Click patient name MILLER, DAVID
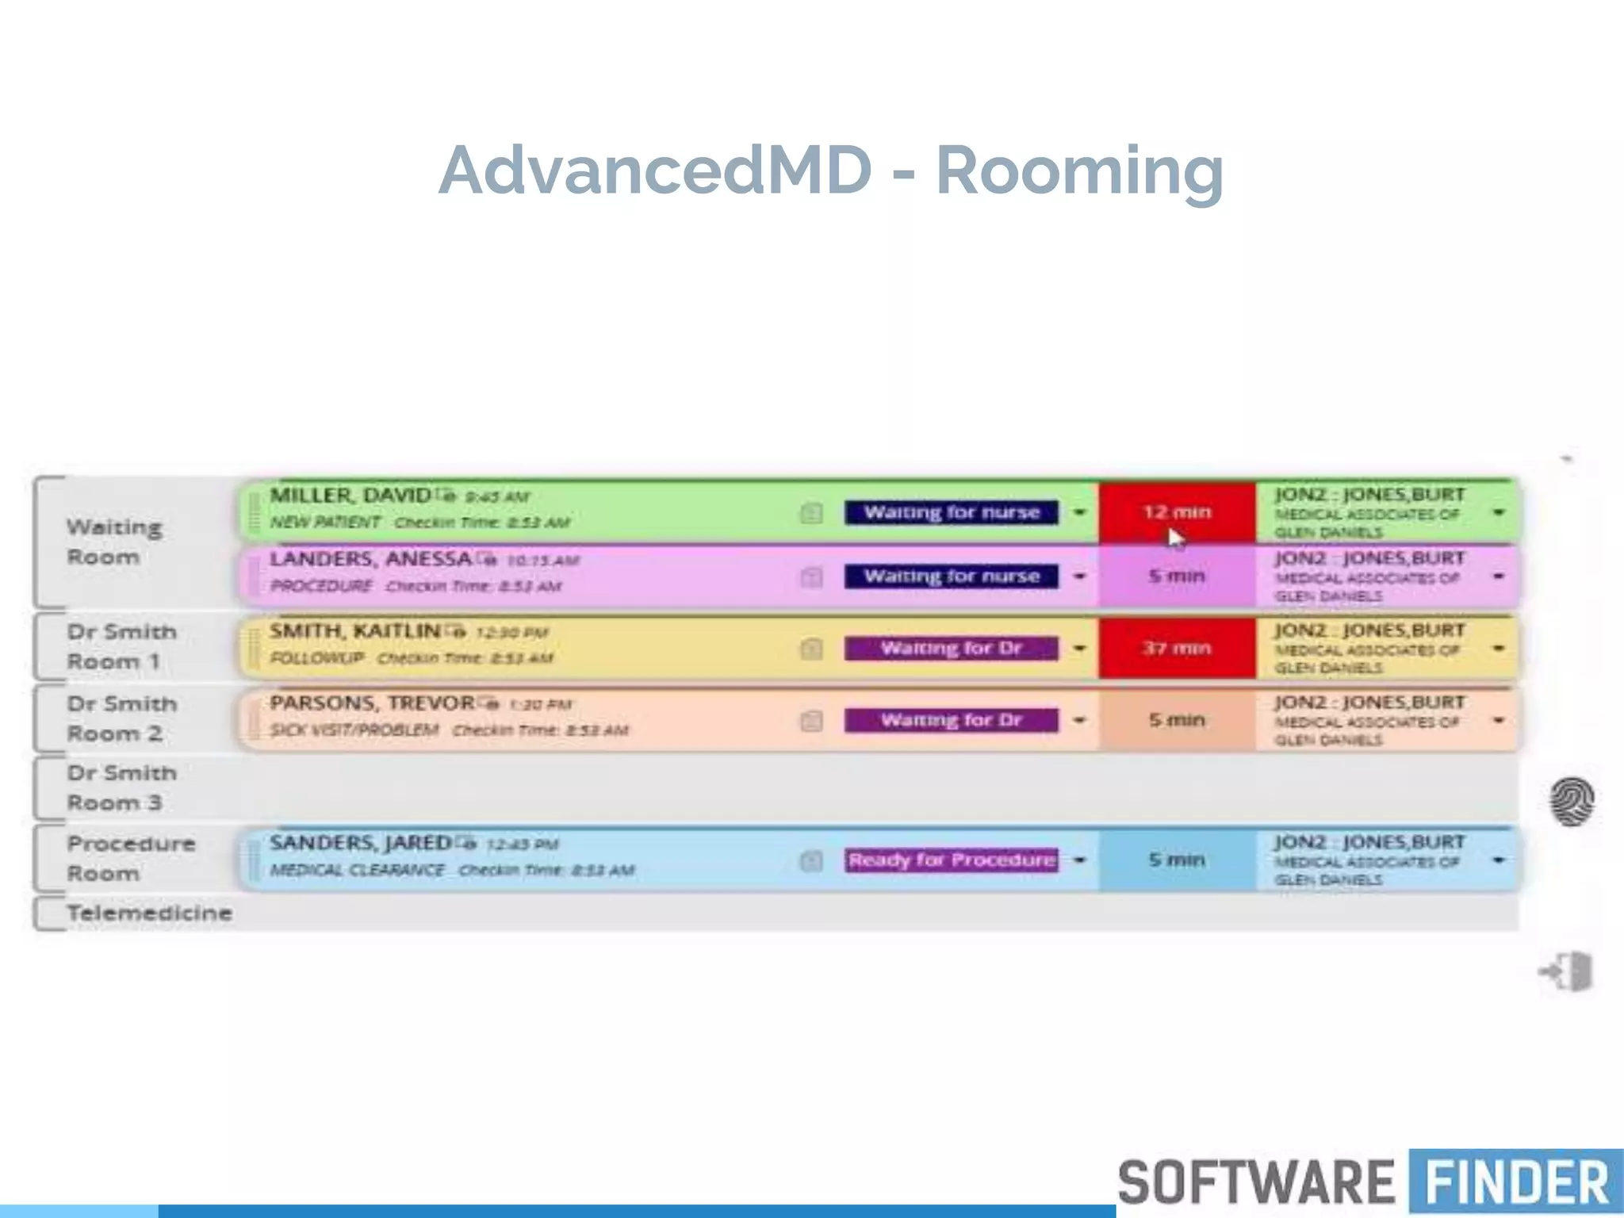 350,495
